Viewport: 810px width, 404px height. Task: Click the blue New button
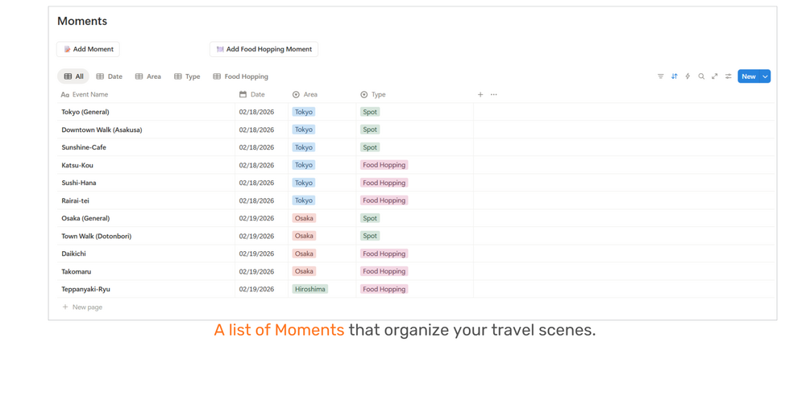(749, 76)
